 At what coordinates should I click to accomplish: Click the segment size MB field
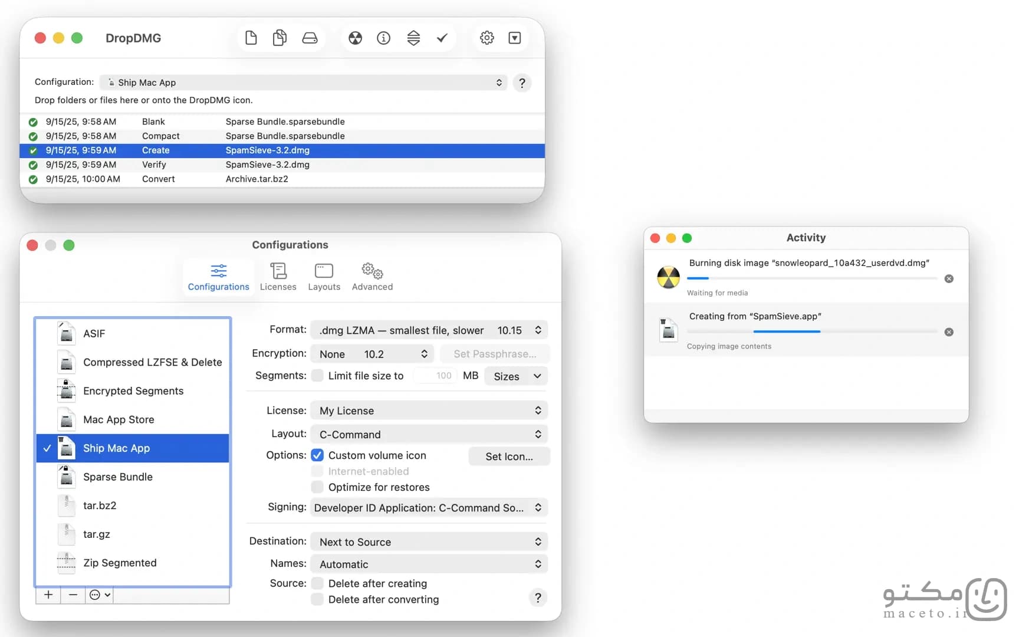click(436, 376)
